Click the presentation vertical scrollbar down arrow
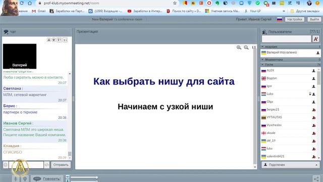This screenshot has height=182, width=323. tap(255, 167)
